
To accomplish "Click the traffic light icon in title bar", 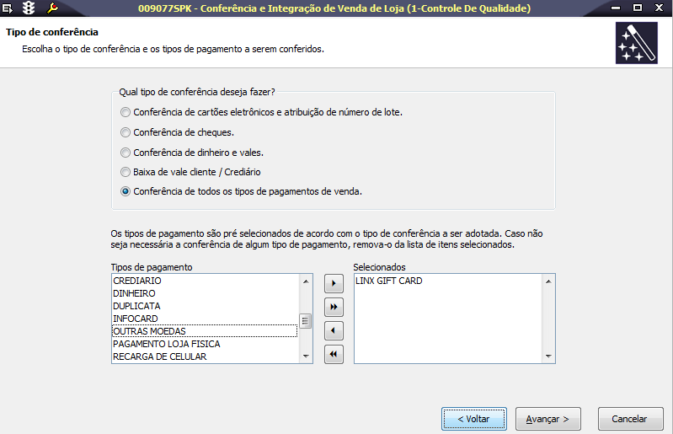I will pyautogui.click(x=29, y=8).
